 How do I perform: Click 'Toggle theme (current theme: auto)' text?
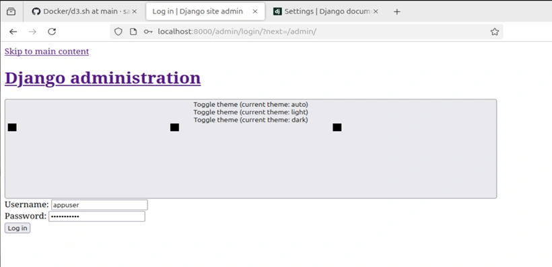click(250, 104)
